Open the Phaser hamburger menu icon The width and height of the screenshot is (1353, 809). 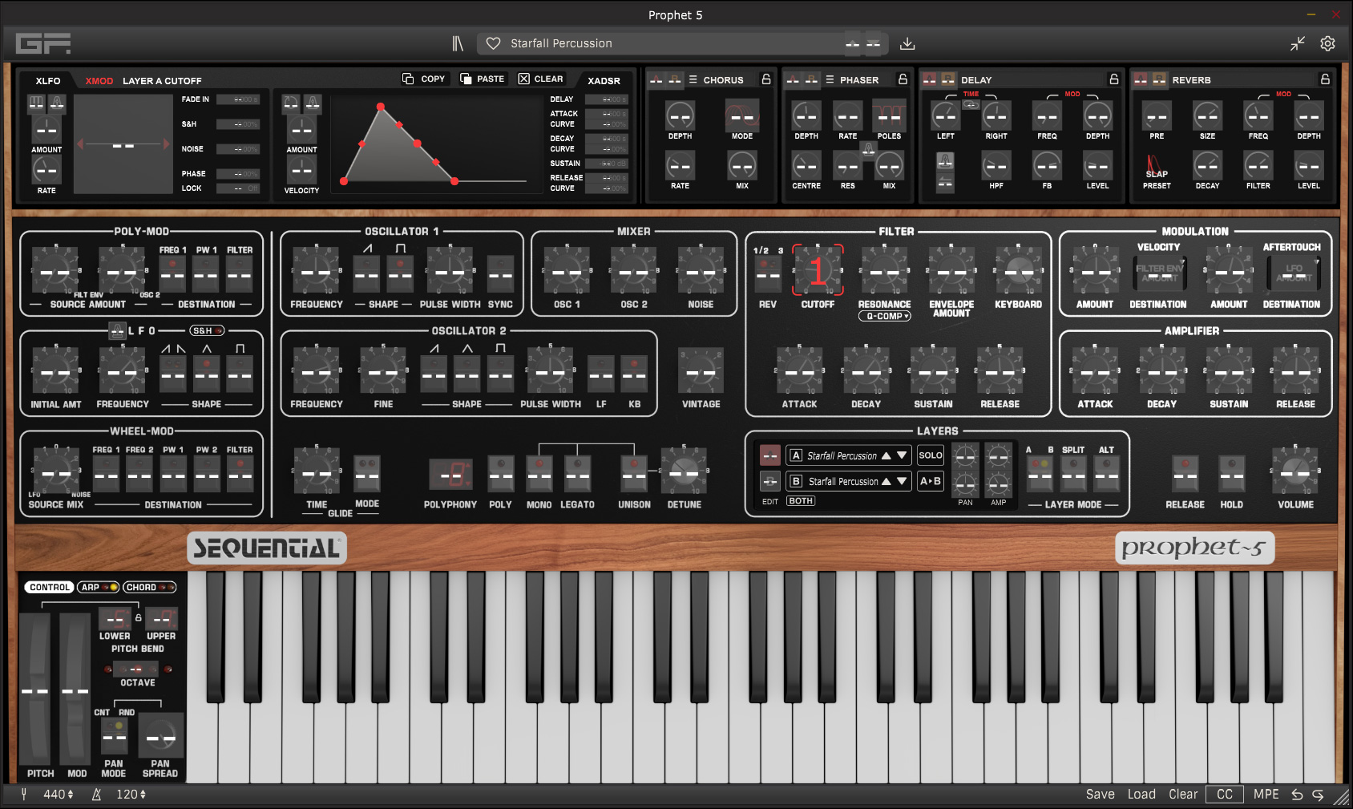click(830, 79)
